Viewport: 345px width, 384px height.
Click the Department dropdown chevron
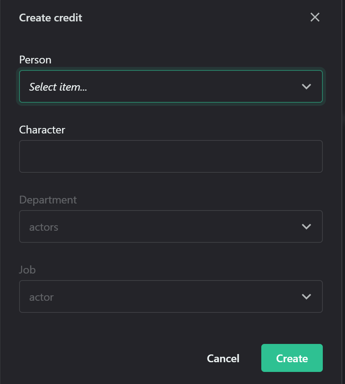306,226
